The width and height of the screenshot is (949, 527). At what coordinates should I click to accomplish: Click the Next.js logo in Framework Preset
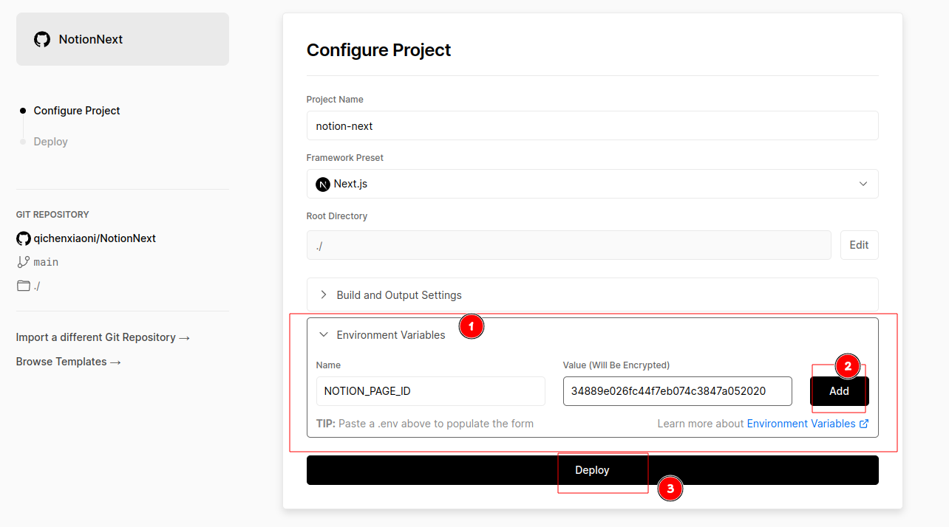coord(323,184)
